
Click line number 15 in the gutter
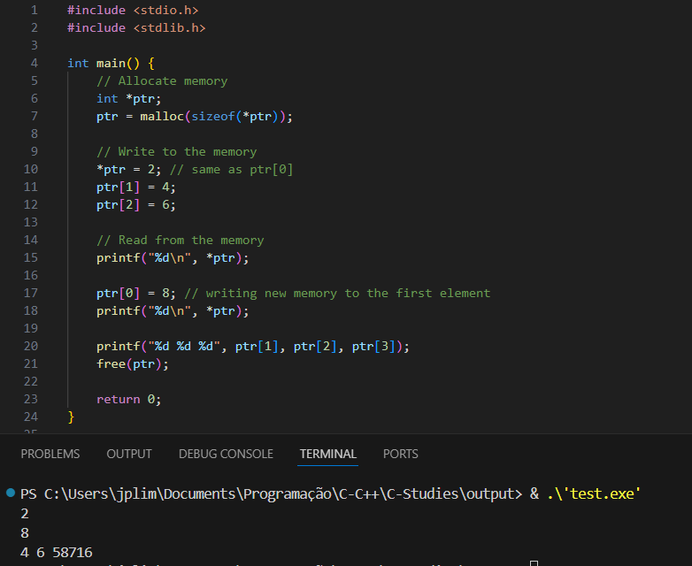click(30, 257)
